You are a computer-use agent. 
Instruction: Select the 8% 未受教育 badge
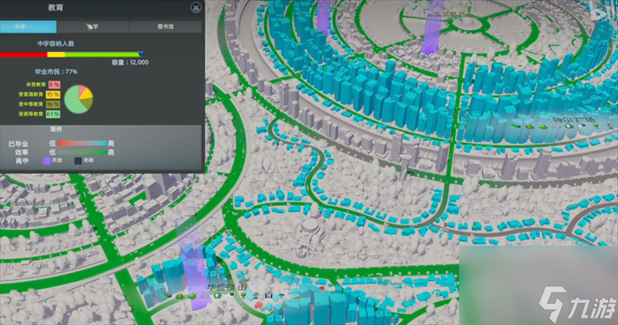(53, 85)
